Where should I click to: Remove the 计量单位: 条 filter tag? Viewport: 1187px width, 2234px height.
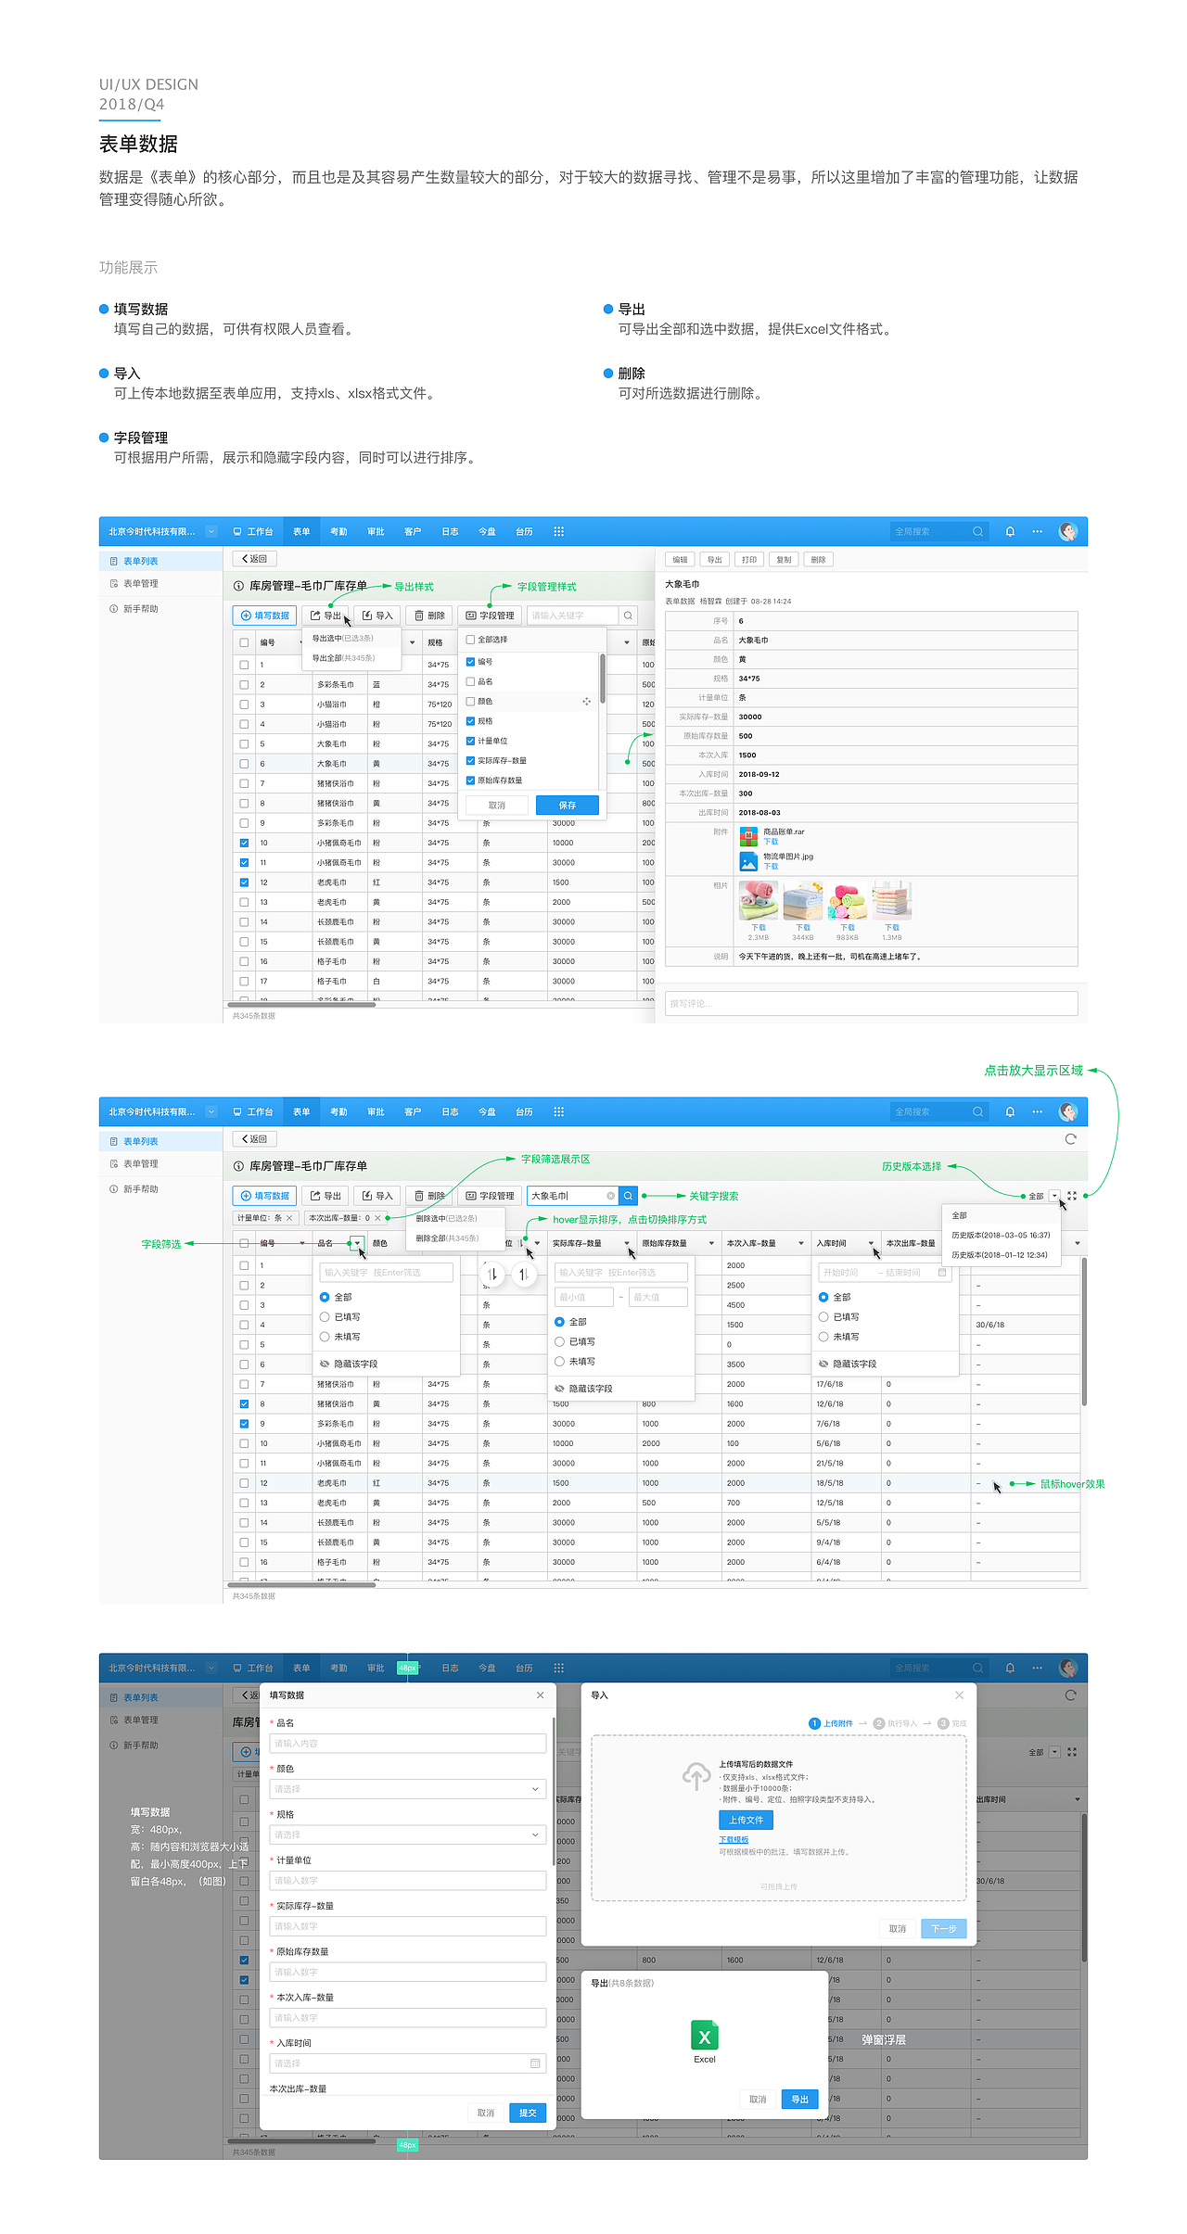[x=289, y=1218]
